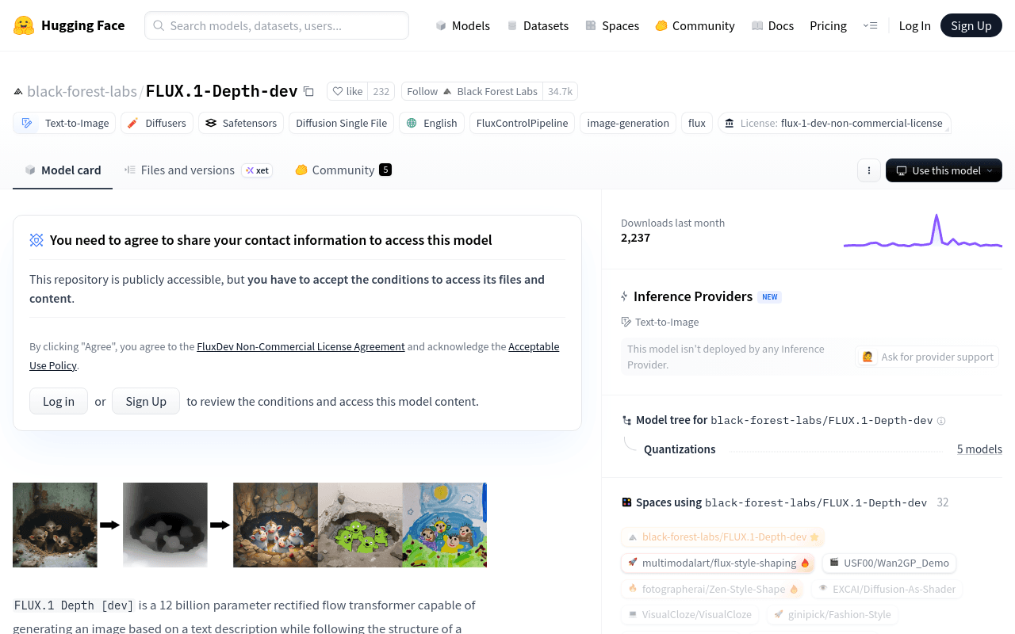Click the model tree info icon
This screenshot has width=1015, height=634.
(941, 421)
